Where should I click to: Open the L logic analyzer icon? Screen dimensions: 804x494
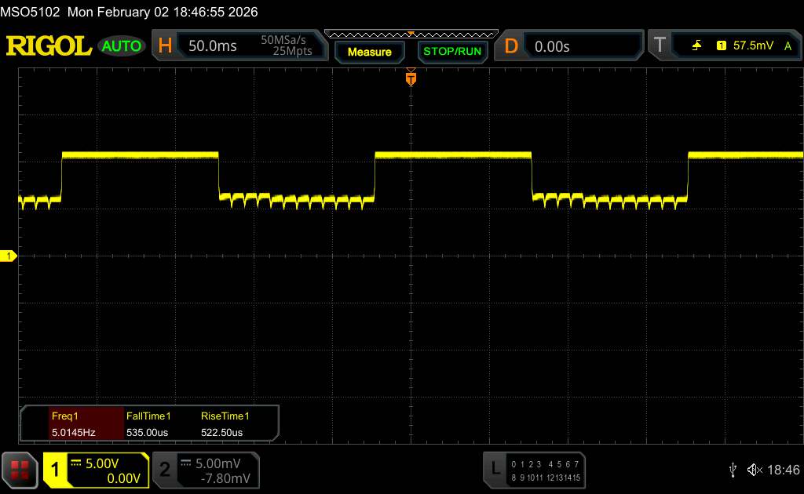click(x=495, y=469)
